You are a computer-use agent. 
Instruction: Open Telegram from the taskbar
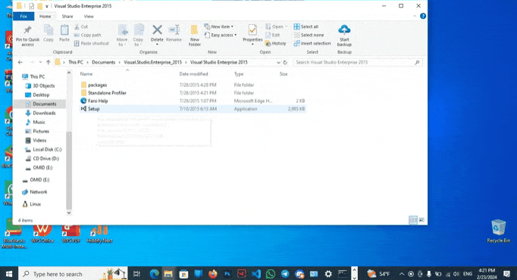tap(285, 274)
